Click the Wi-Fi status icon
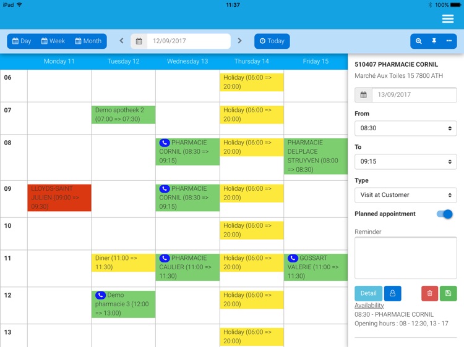Viewport: 464px width, 347px height. (20, 5)
